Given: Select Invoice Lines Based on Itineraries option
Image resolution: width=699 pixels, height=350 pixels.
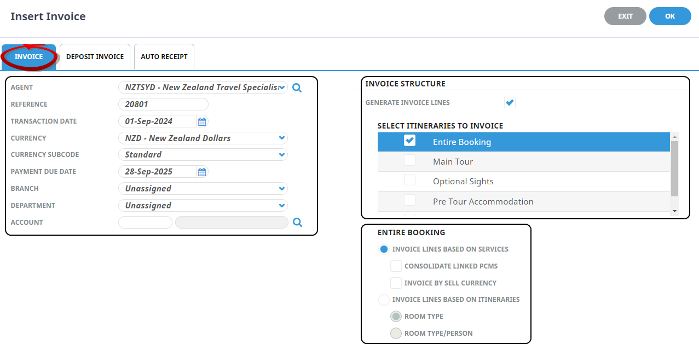Looking at the screenshot, I should pyautogui.click(x=384, y=300).
